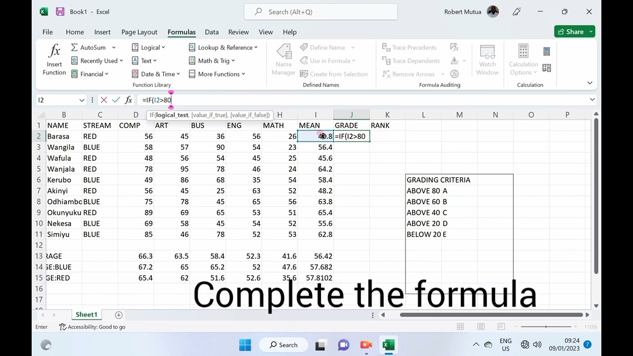Cancel the formula entry with X
The image size is (633, 356).
click(x=104, y=100)
